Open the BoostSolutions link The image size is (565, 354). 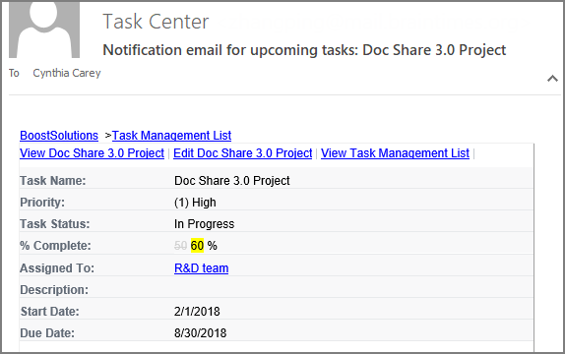pos(59,136)
